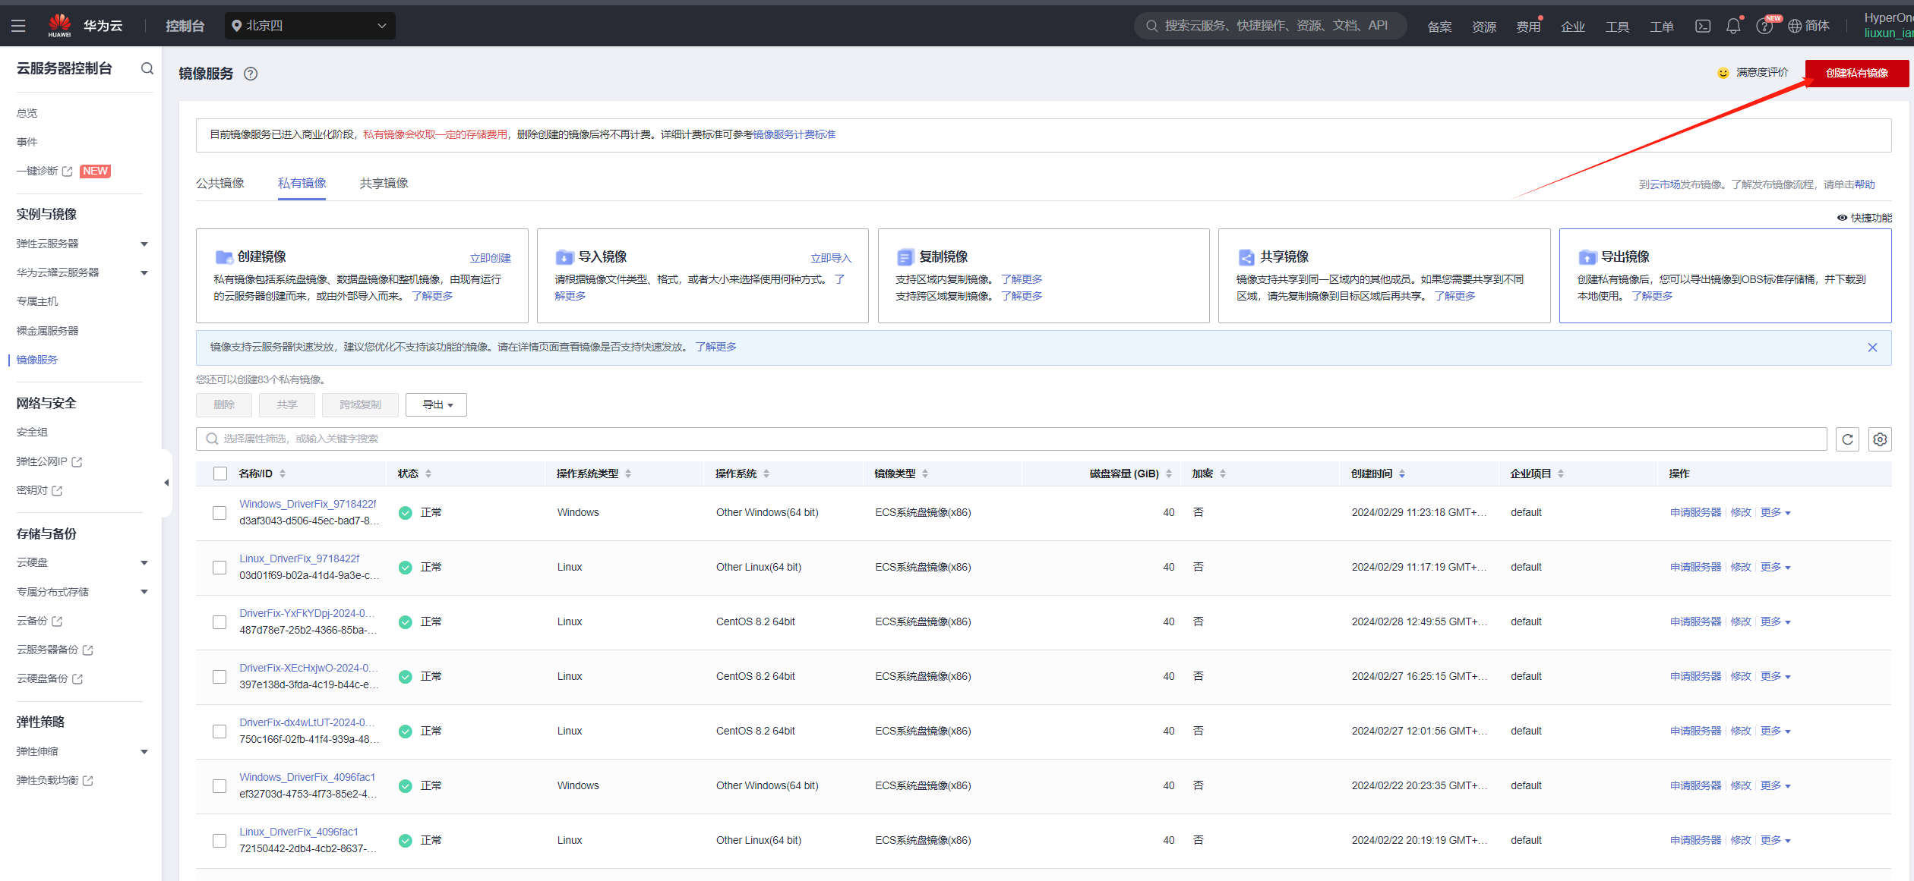Search the sidebar with magnifier icon

(147, 68)
